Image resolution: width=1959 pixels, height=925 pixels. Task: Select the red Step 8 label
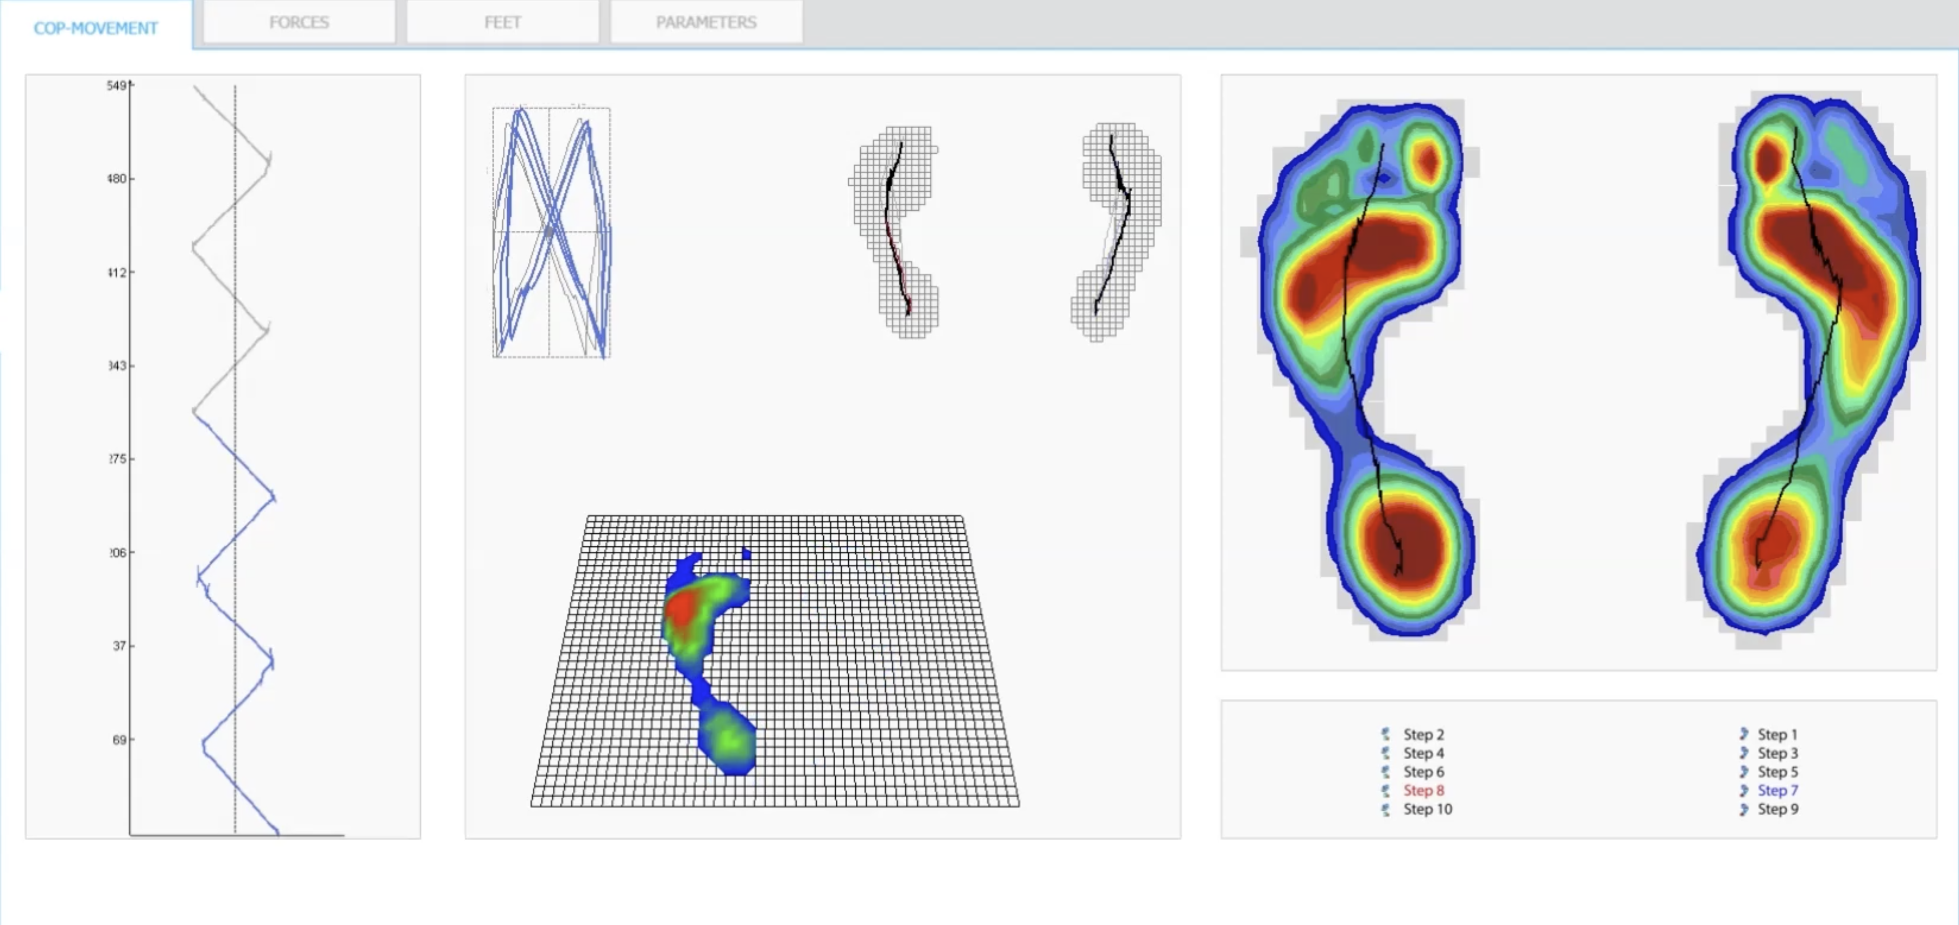click(1424, 790)
